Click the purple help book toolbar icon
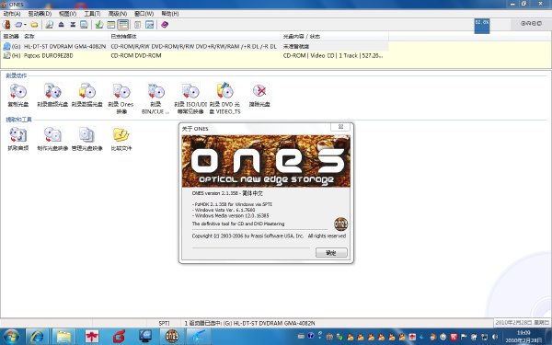This screenshot has height=345, width=552. click(165, 25)
